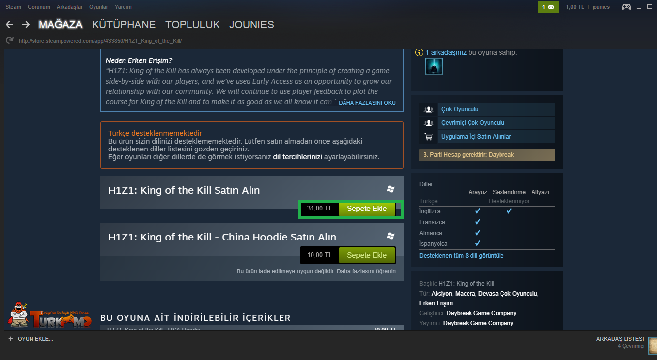The image size is (657, 360).
Task: Reload the page with the refresh icon
Action: [9, 41]
